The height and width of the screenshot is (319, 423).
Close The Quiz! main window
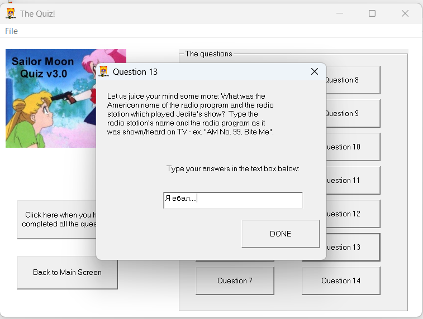(x=405, y=13)
